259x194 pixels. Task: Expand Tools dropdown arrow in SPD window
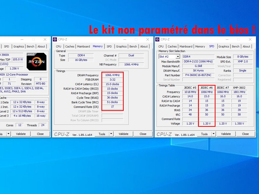(213, 134)
